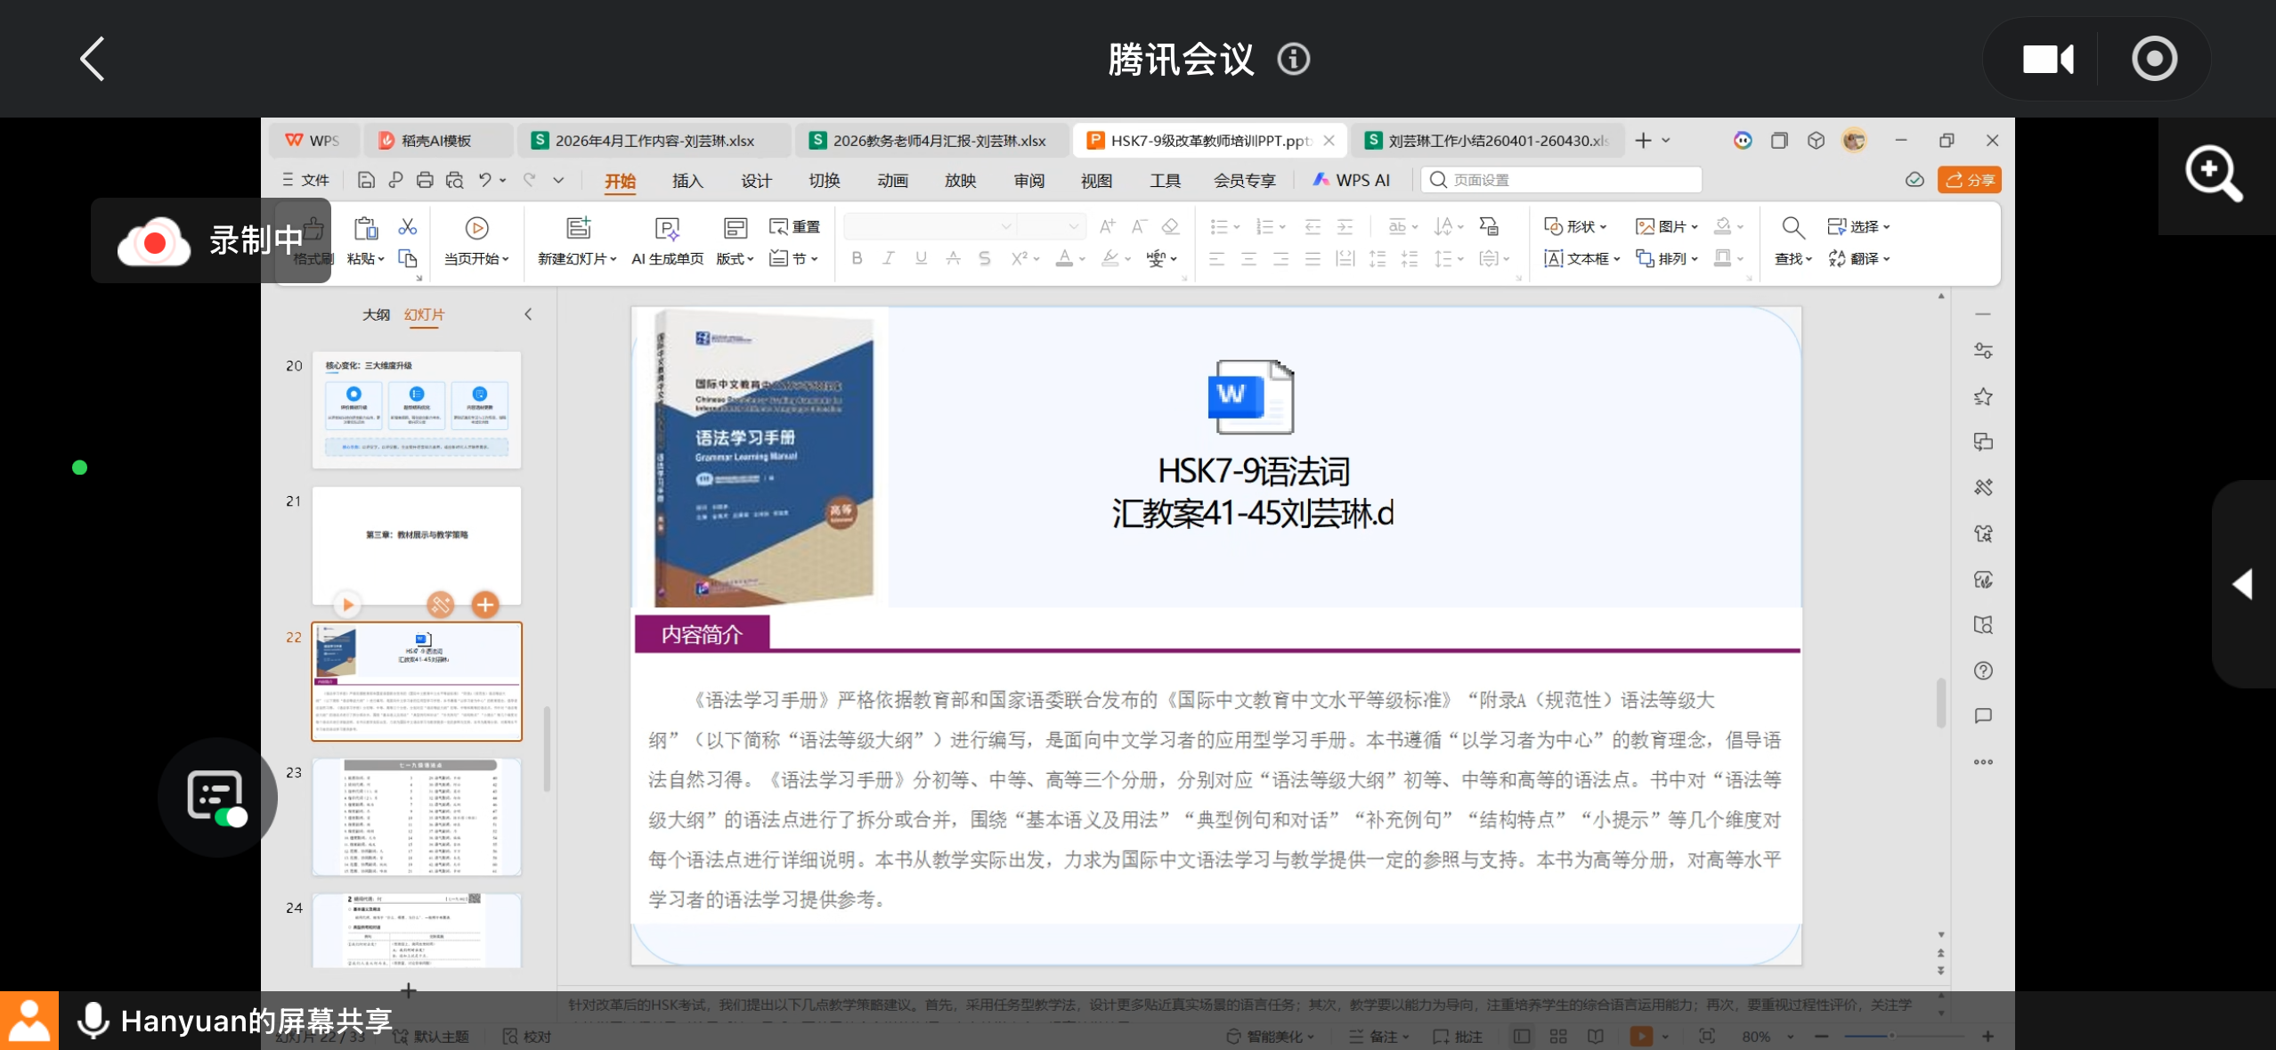
Task: Click the orange share button
Action: pyautogui.click(x=1969, y=180)
